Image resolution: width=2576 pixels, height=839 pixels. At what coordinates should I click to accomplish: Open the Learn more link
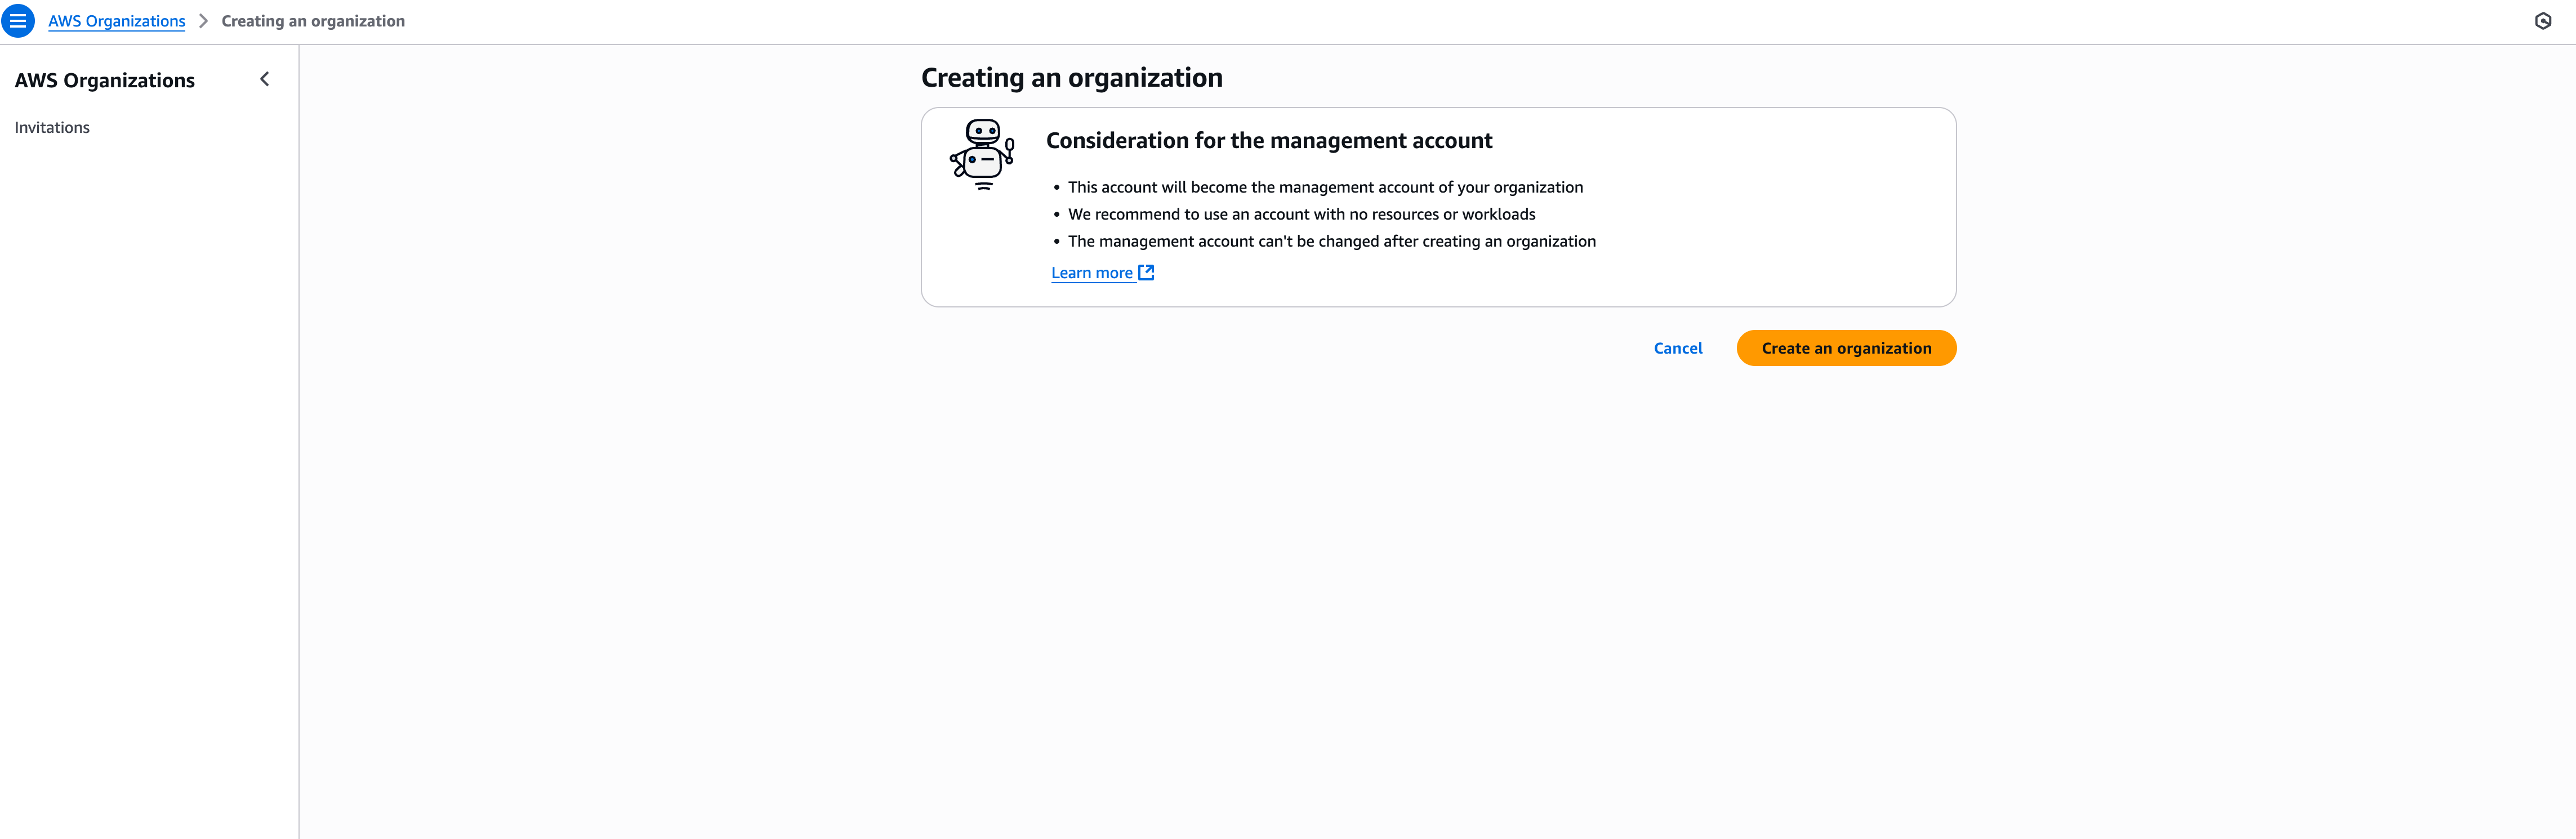[x=1091, y=273]
